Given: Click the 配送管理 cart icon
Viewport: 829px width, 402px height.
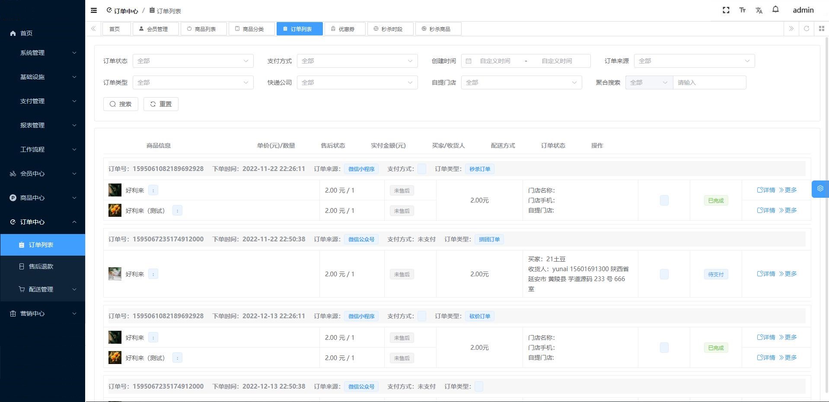Looking at the screenshot, I should pyautogui.click(x=22, y=289).
